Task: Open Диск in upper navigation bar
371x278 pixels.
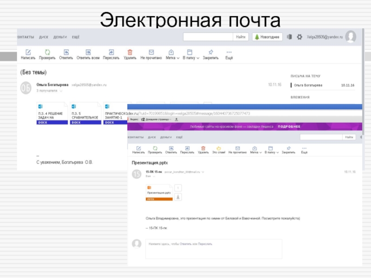Action: pos(44,37)
